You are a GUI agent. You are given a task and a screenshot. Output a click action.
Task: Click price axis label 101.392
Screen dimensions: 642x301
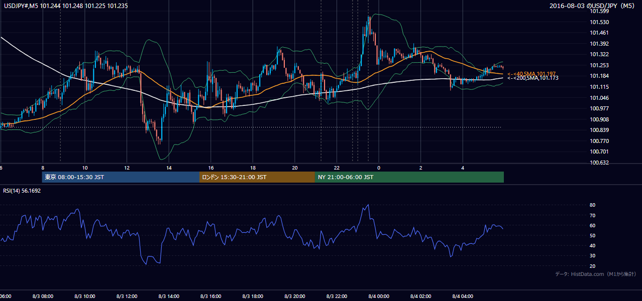pos(599,44)
